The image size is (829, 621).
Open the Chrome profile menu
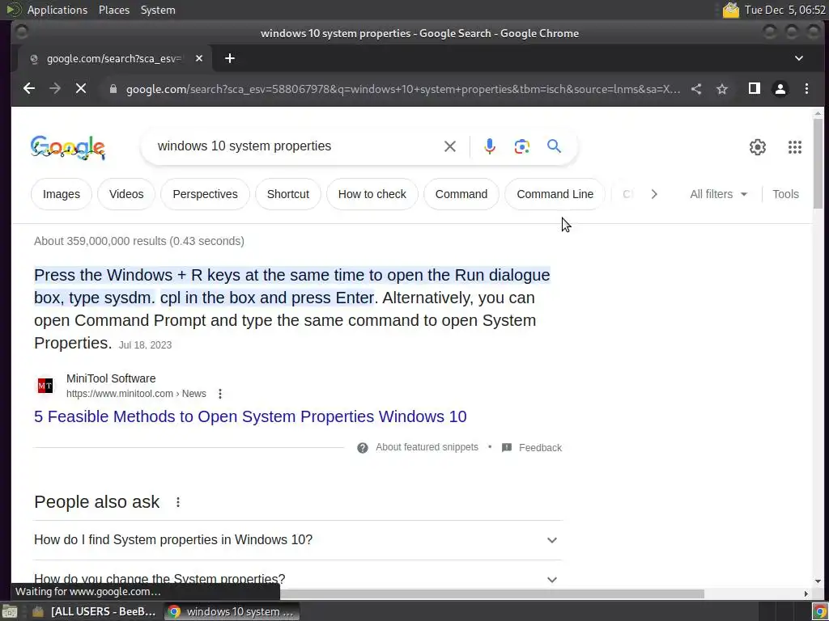(780, 89)
